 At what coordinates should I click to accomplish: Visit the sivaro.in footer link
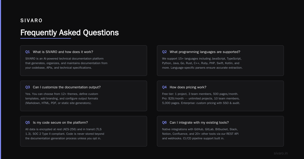(281, 153)
